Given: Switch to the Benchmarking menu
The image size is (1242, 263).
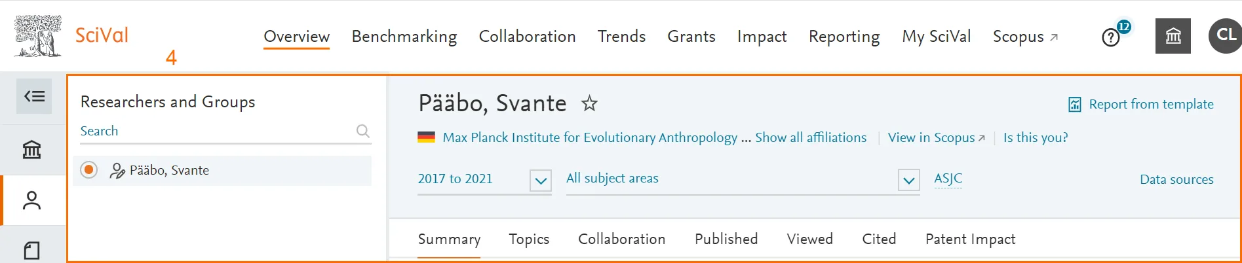Looking at the screenshot, I should [404, 37].
